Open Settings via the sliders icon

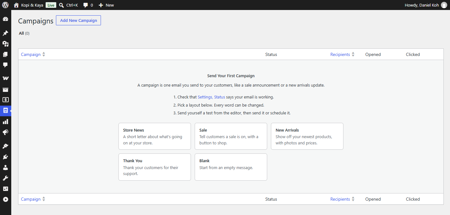5,189
